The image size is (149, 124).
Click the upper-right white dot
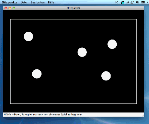112,44
